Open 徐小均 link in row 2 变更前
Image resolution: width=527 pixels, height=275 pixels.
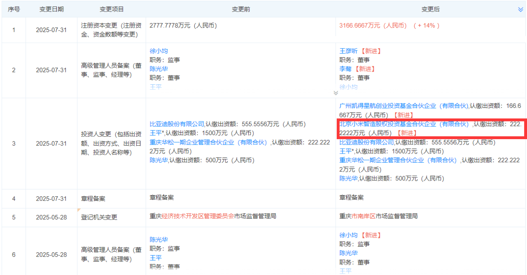pos(159,51)
